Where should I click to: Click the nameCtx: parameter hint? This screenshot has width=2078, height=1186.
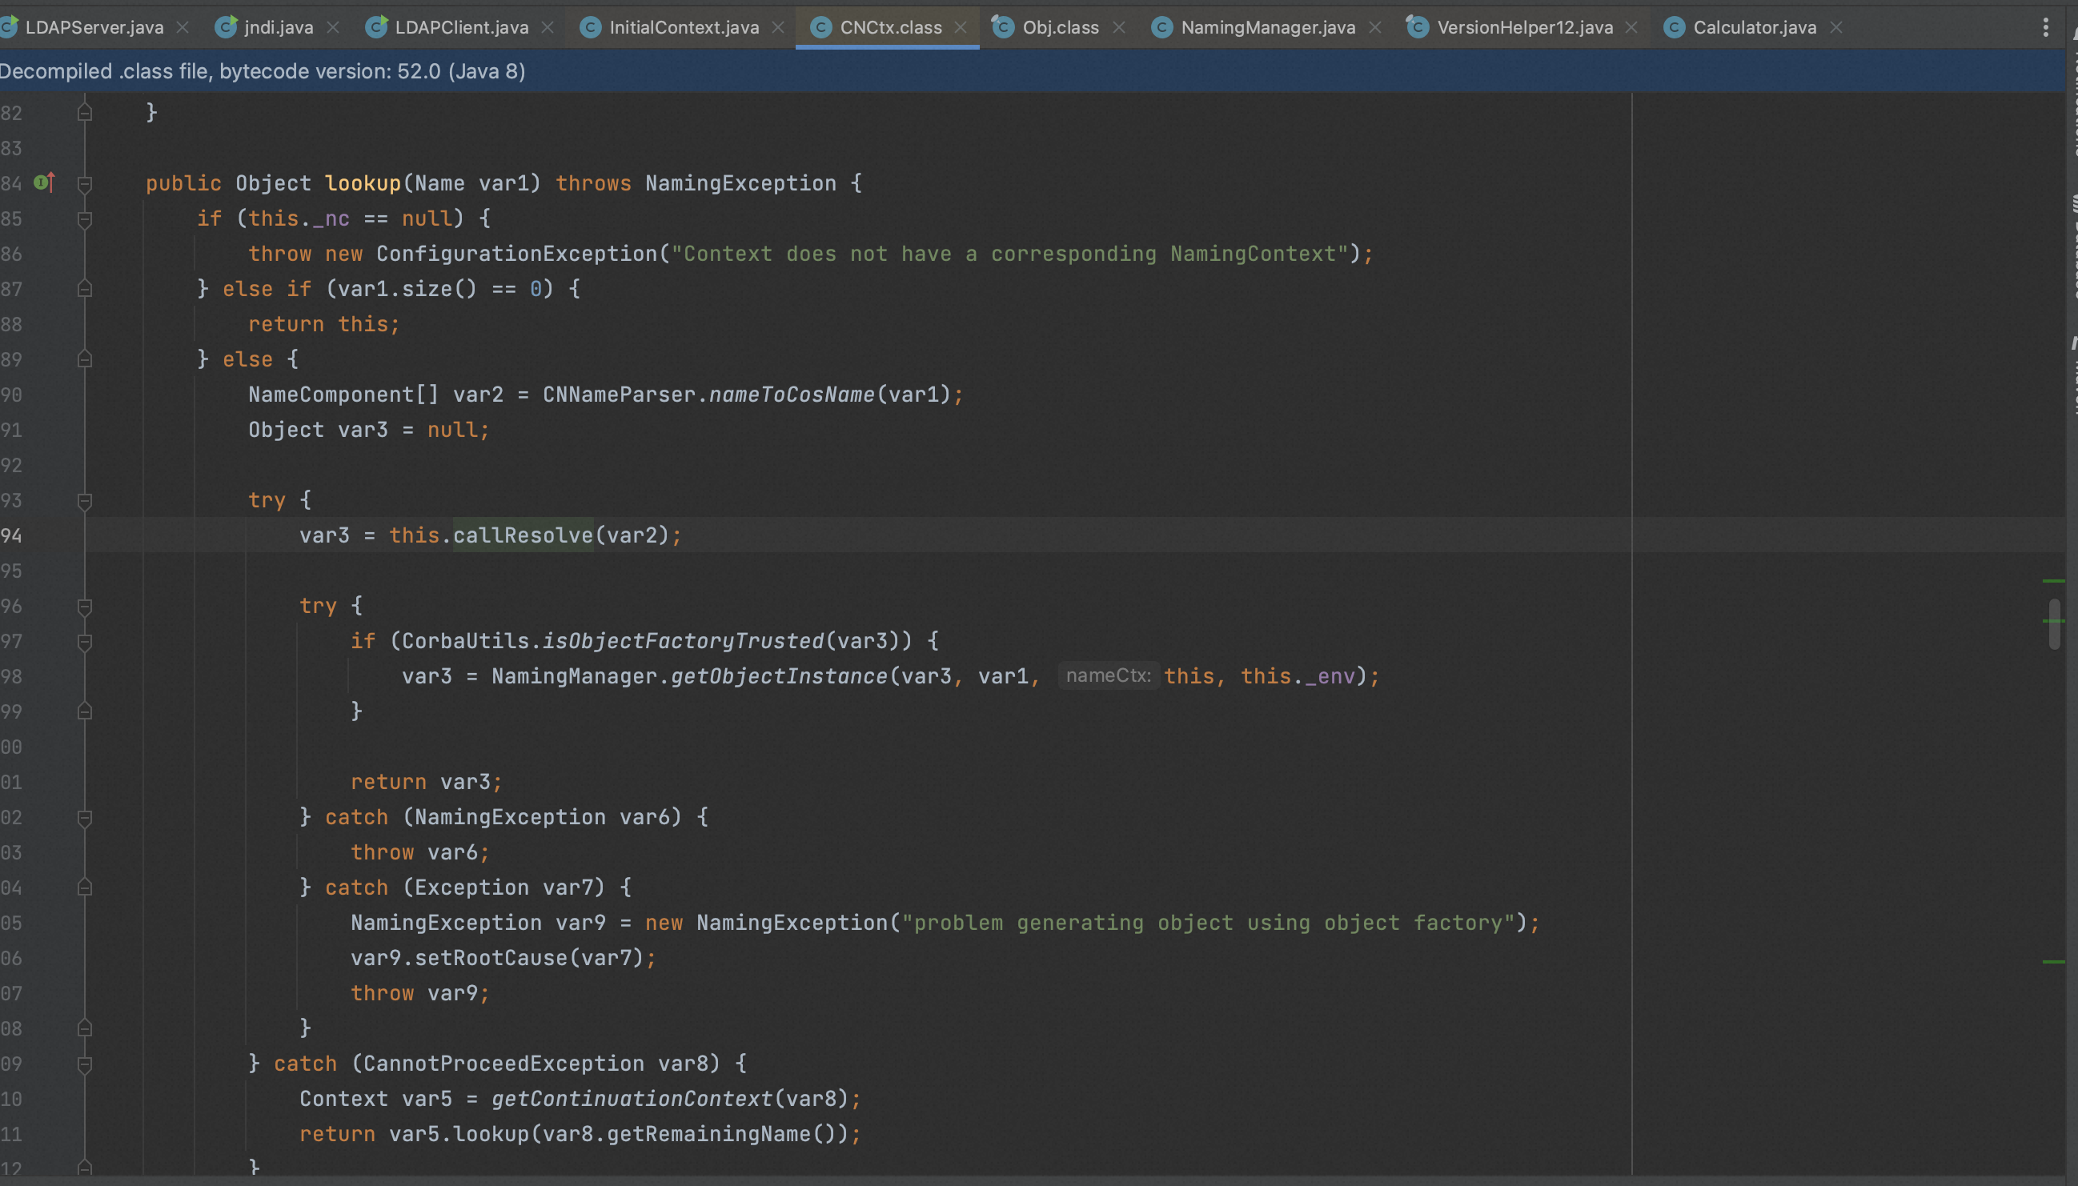pos(1108,675)
